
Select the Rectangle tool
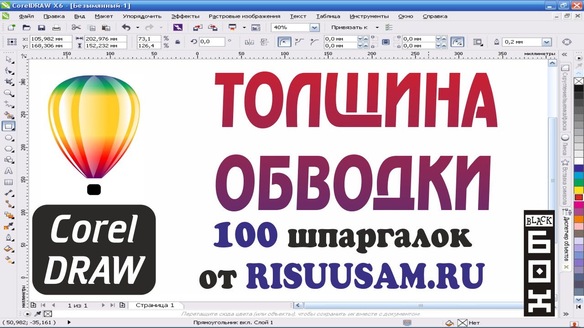pyautogui.click(x=9, y=126)
